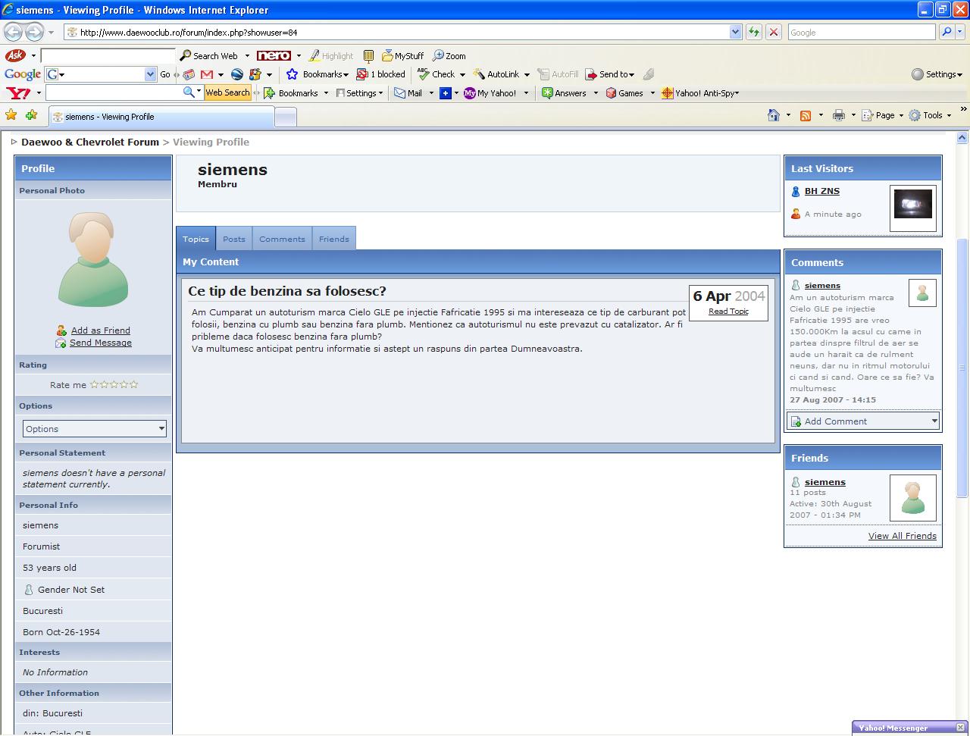Viewport: 970px width, 736px height.
Task: Toggle the popup blocker '1 blocked' button
Action: click(382, 74)
